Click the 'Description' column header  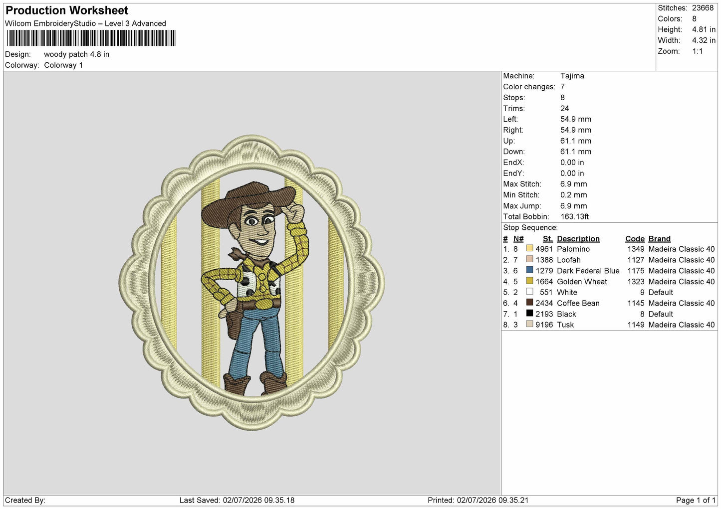coord(578,239)
